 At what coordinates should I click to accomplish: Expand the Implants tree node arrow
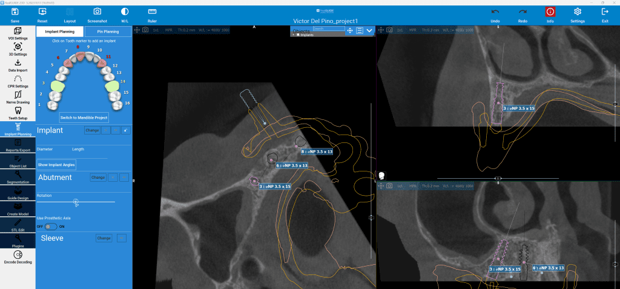pyautogui.click(x=293, y=35)
